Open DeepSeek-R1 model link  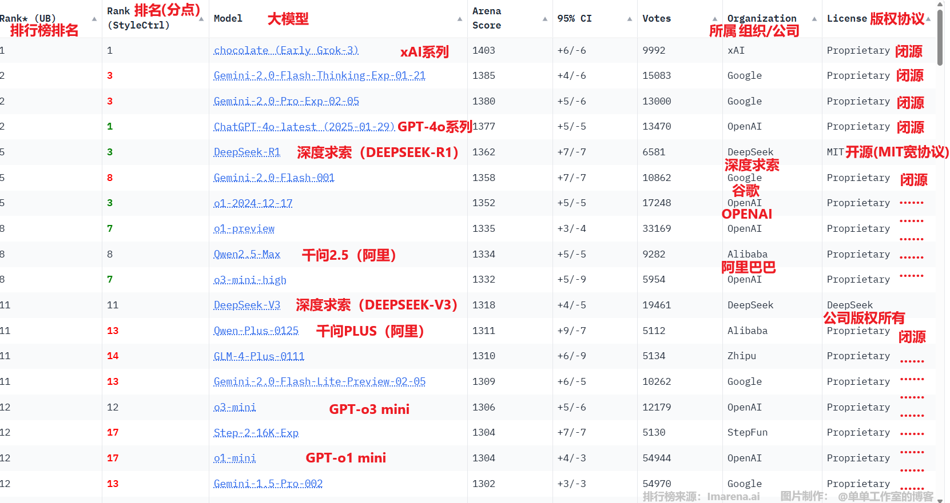pos(247,152)
